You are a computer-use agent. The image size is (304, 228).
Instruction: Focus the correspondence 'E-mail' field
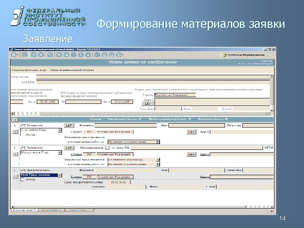tap(251, 109)
